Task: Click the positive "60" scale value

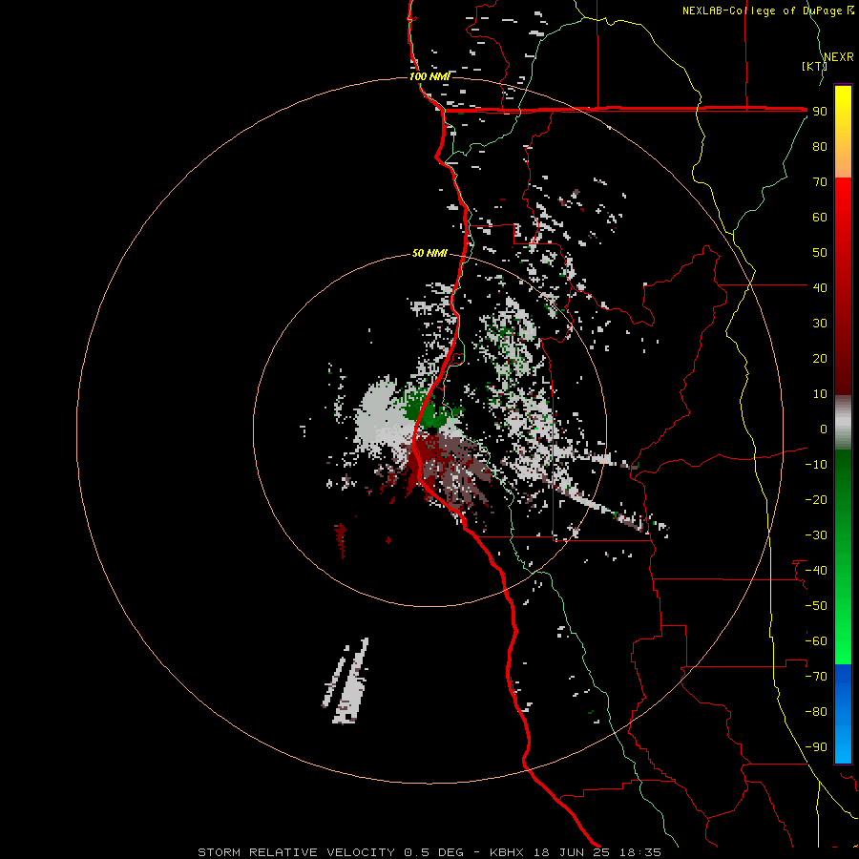Action: tap(820, 217)
